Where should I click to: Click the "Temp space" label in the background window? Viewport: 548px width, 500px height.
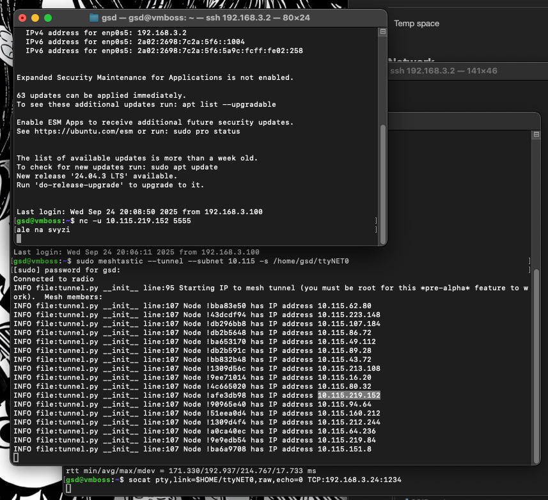pyautogui.click(x=416, y=24)
